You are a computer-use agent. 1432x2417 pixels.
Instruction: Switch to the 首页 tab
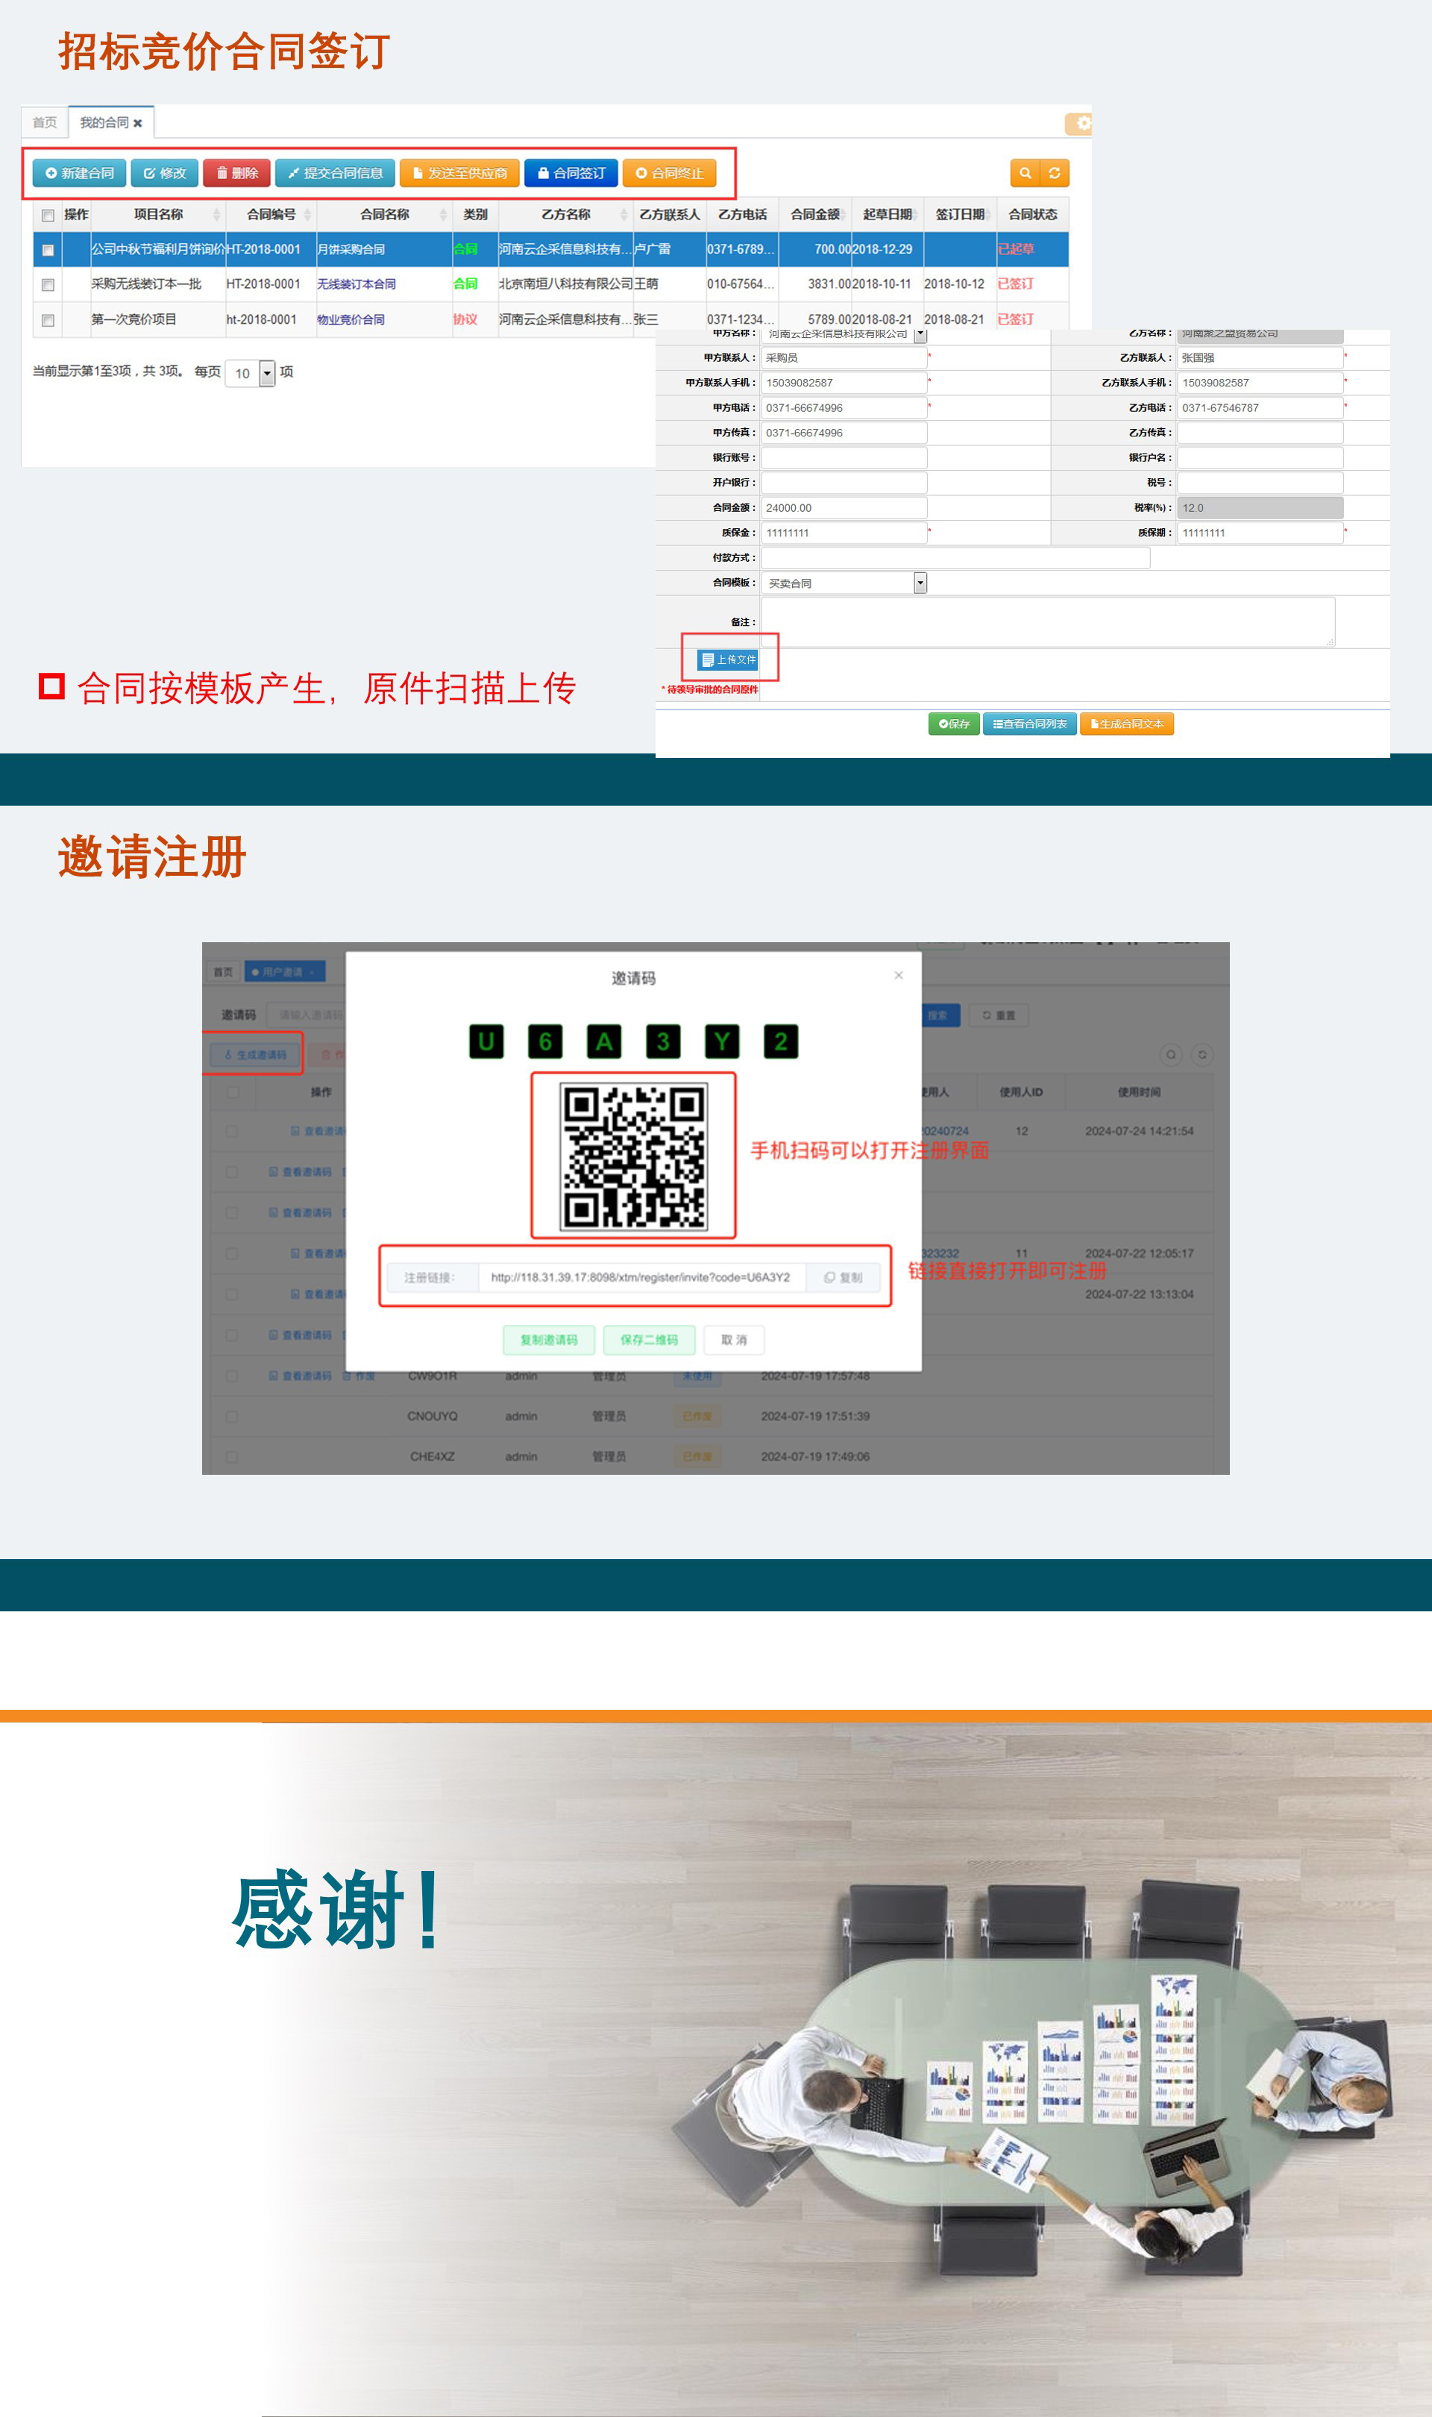pos(45,122)
